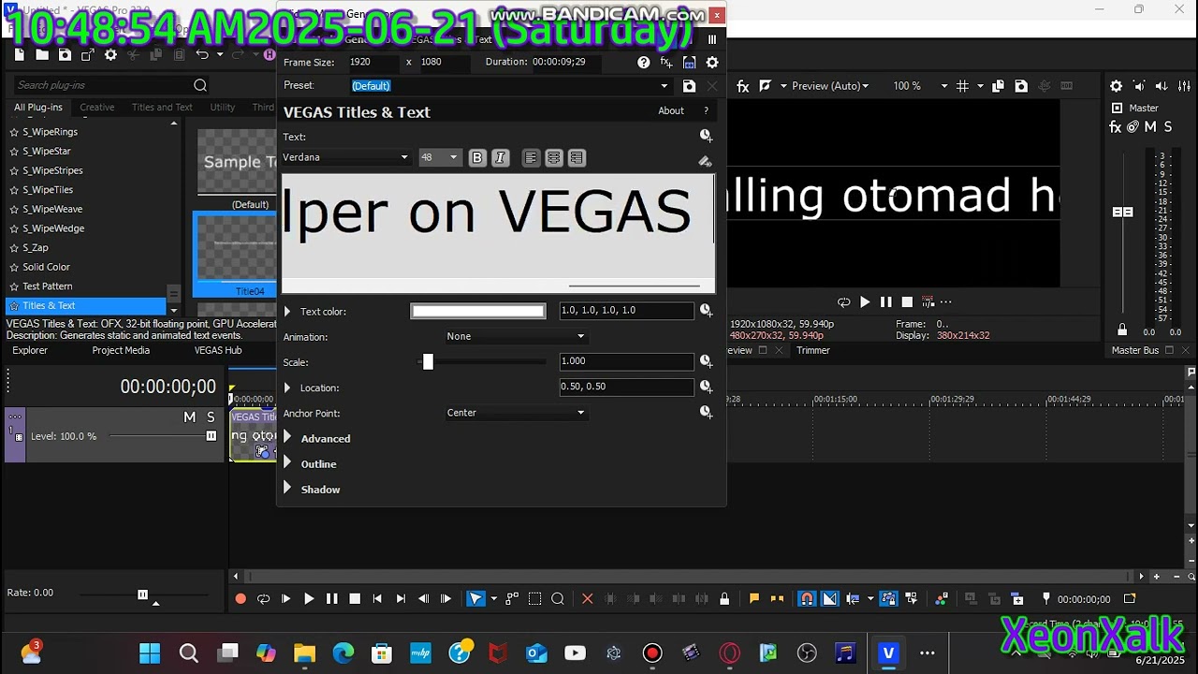
Task: Expand the Location parameter
Action: (287, 388)
